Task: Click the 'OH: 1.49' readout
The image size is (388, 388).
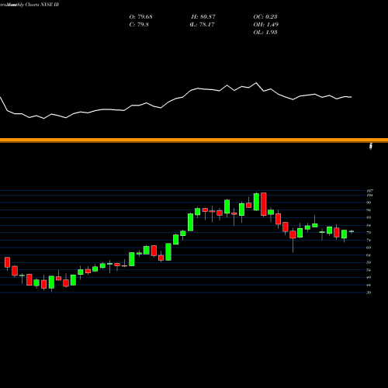Action: point(266,25)
